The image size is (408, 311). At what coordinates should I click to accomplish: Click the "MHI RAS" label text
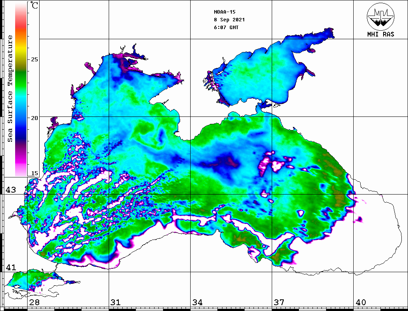click(381, 34)
